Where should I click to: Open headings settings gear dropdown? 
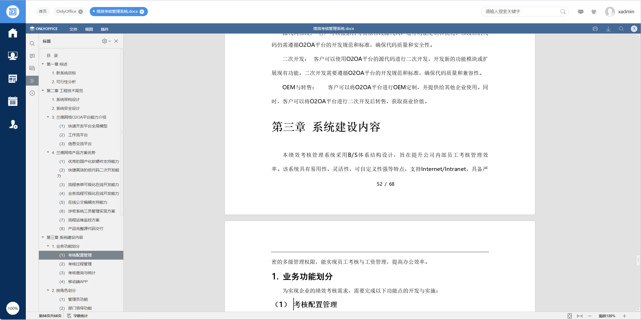click(x=106, y=41)
